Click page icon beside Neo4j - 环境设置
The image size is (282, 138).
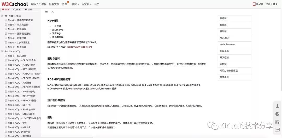6,38
